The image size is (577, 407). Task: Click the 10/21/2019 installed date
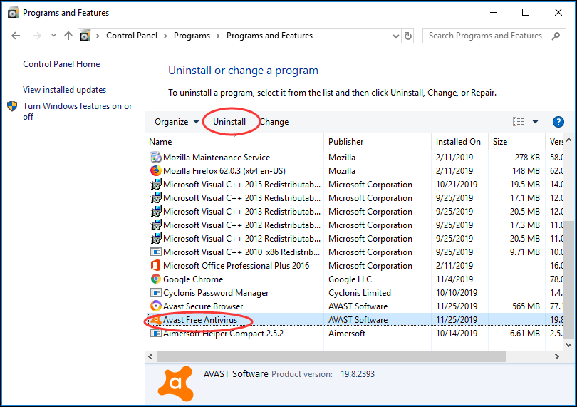click(x=457, y=185)
